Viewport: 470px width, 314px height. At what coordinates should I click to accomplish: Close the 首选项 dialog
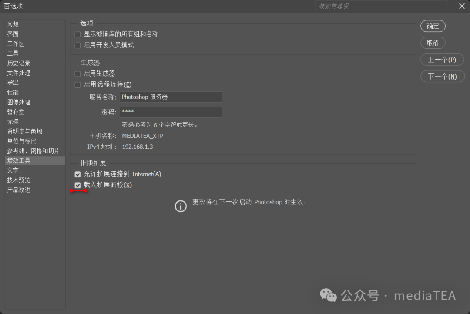pyautogui.click(x=462, y=6)
